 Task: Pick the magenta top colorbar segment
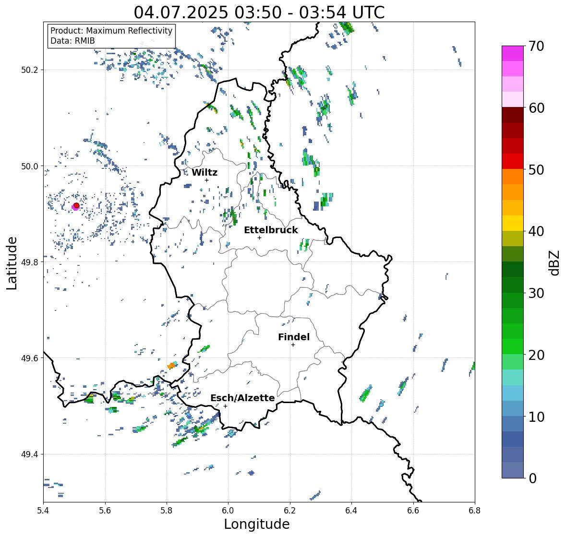(513, 53)
